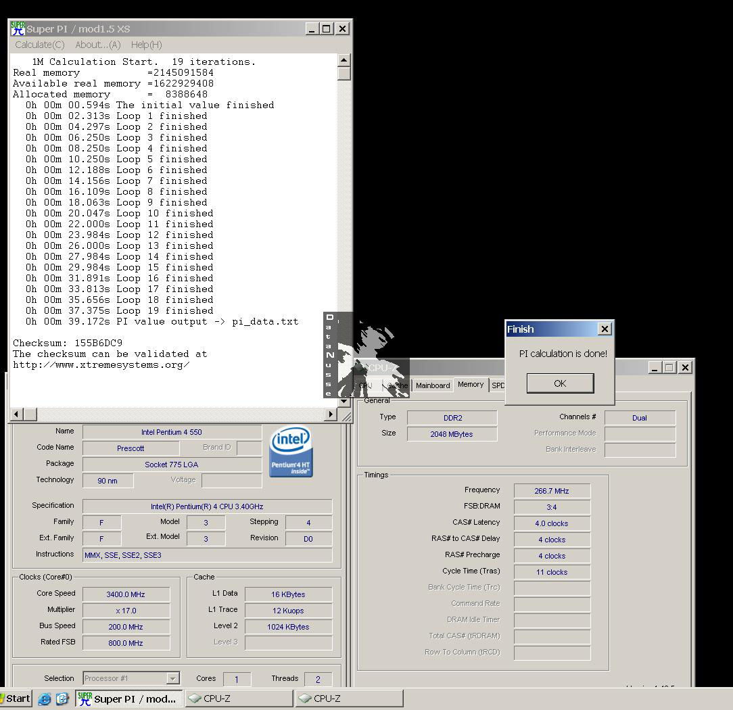Click the '16 KBytes' L1 Data value

click(x=289, y=594)
